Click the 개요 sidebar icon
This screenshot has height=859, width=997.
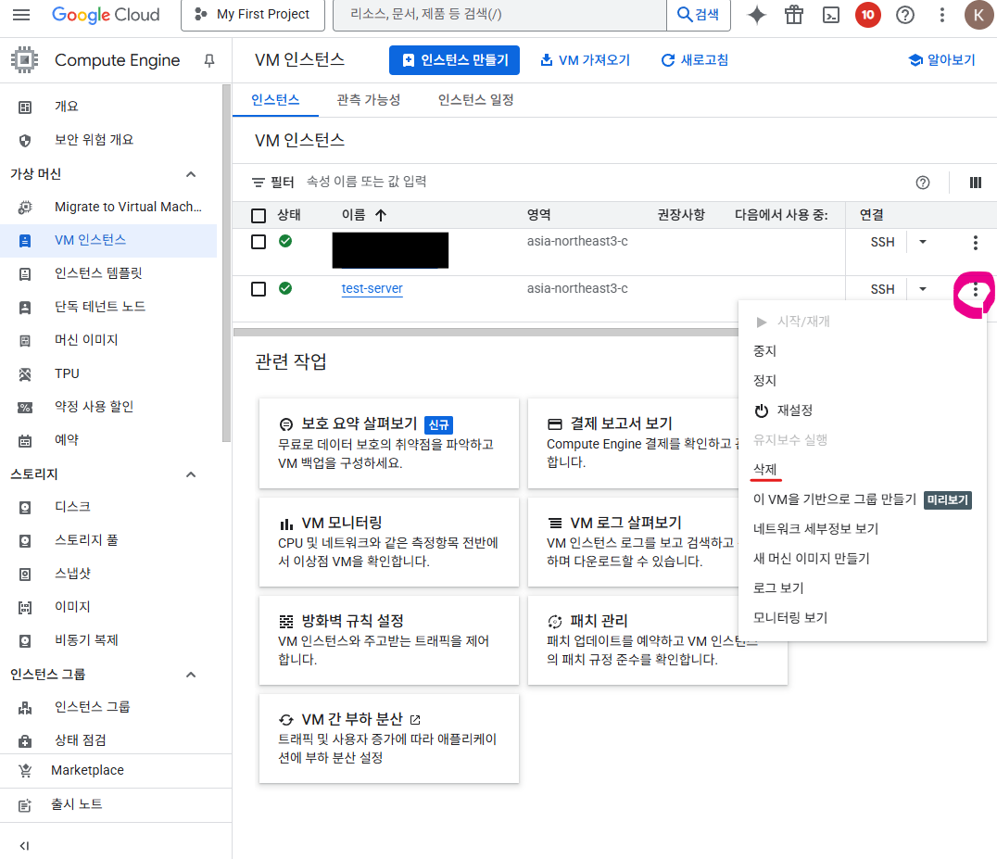point(25,107)
